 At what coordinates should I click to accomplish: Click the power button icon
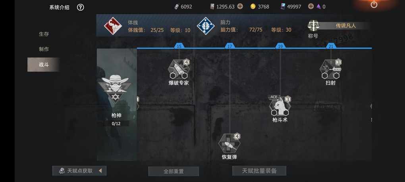374,4
